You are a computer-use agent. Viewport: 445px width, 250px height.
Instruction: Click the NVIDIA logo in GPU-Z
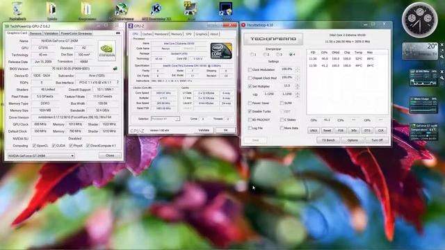coord(106,51)
